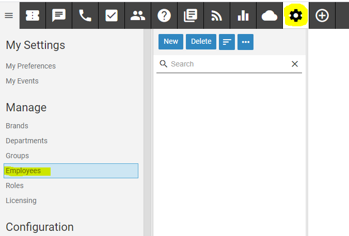Click the phone Calls icon
This screenshot has width=349, height=236.
coord(85,15)
